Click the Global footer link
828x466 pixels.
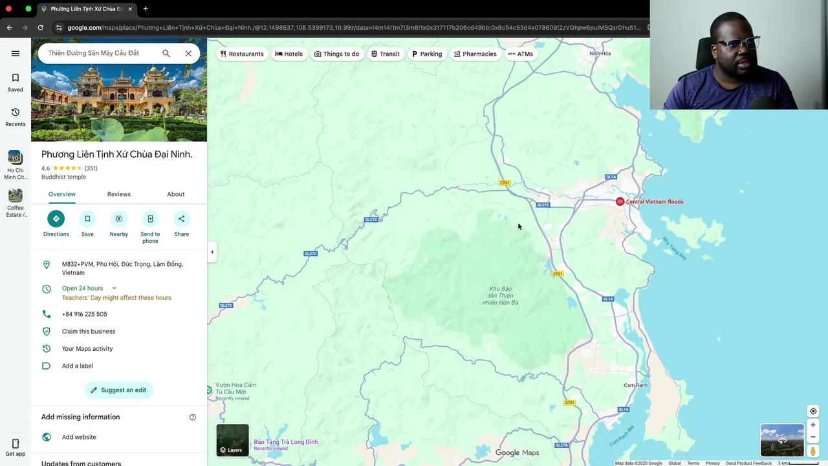click(675, 463)
